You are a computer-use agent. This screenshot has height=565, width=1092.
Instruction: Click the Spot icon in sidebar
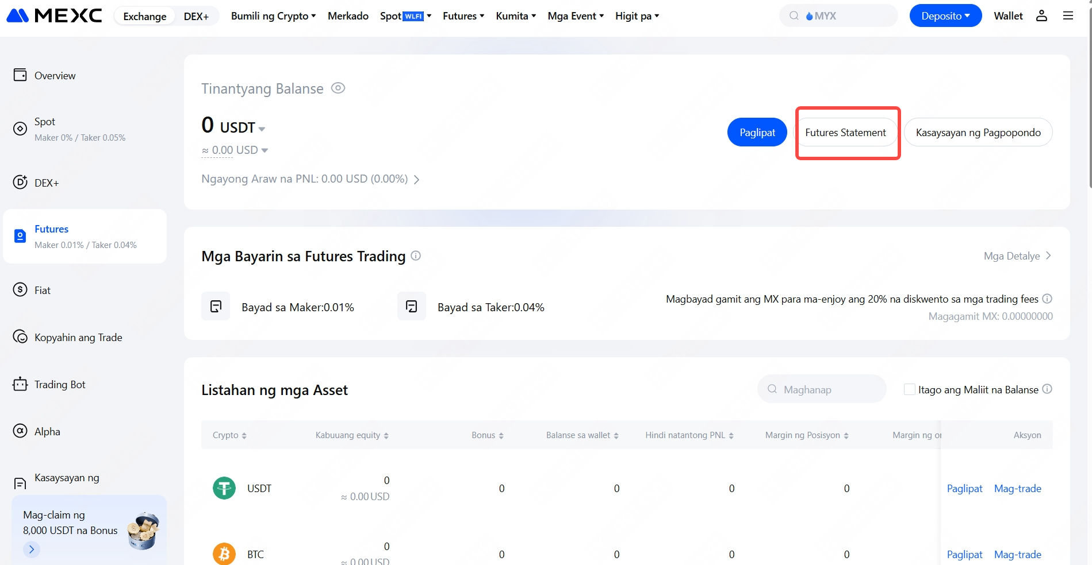20,129
